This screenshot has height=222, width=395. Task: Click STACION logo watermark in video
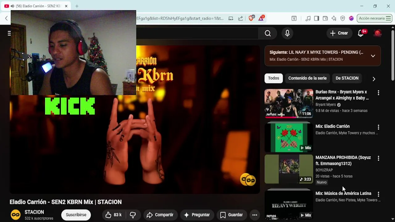point(248,180)
